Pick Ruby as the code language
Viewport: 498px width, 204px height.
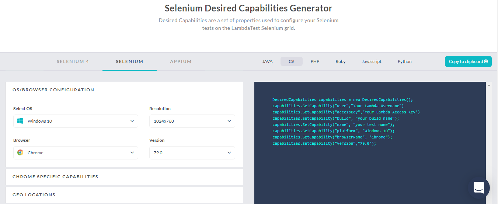click(340, 61)
